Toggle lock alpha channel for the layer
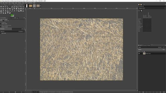This screenshot has height=93, width=166. pos(144,52)
